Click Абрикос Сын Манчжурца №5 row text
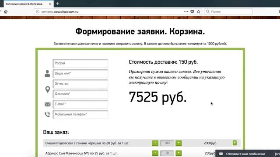The width and height of the screenshot is (280, 157). [x=81, y=153]
